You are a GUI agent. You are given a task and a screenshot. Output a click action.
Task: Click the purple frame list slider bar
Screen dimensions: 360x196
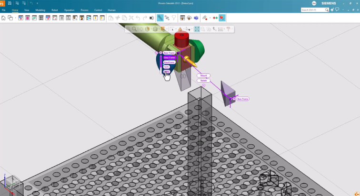[161, 62]
